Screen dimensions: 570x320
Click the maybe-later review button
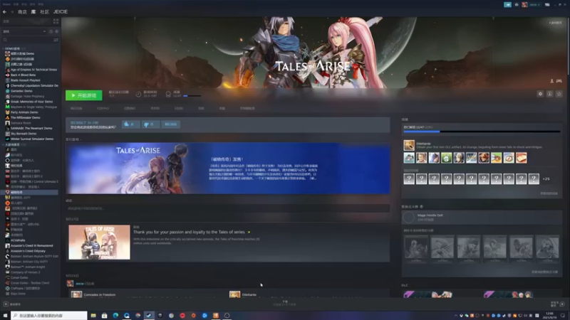[x=170, y=124]
